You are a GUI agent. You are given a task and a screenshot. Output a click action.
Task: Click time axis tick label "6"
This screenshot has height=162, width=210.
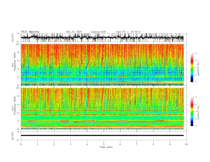(x=120, y=144)
